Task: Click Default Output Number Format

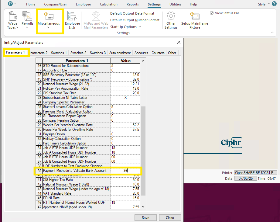Action: tap(135, 20)
